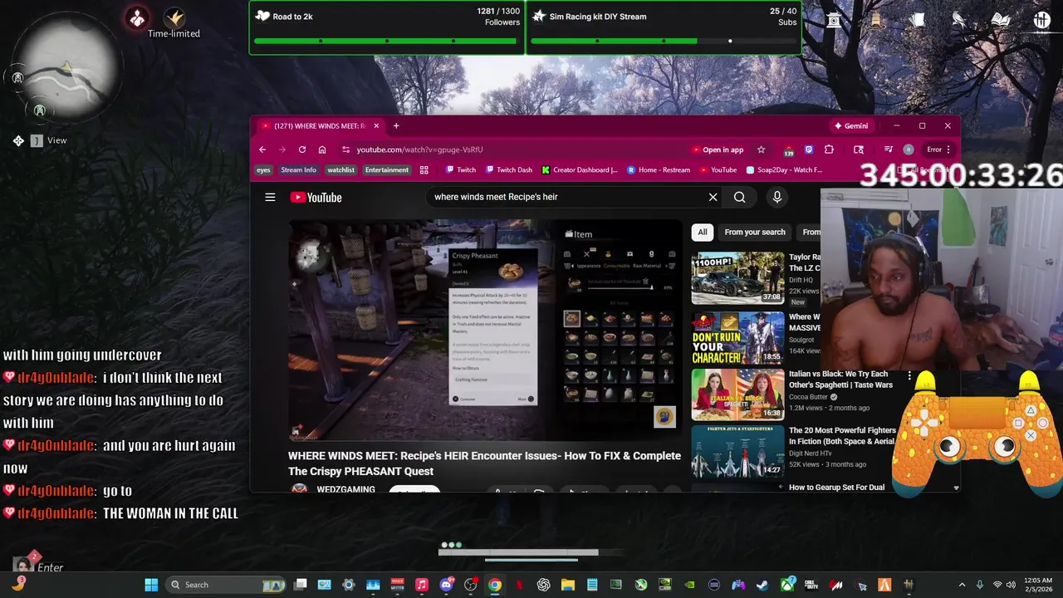1063x598 pixels.
Task: Open more options for the Italian vs Black video
Action: (909, 376)
